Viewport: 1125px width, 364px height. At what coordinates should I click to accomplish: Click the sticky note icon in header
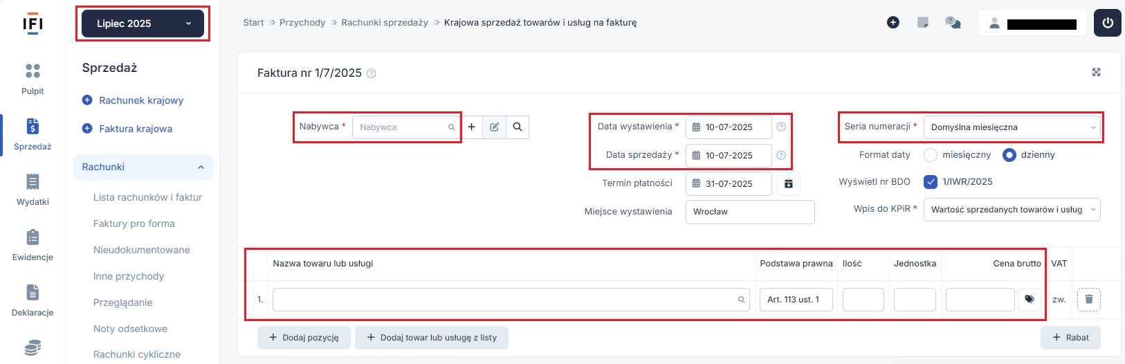point(922,23)
